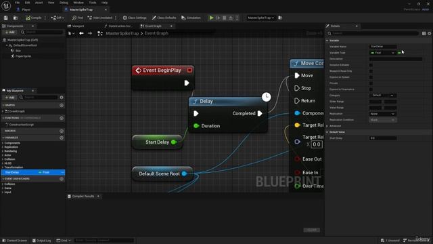Enable Instance Editable checkbox
The height and width of the screenshot is (244, 433).
[371, 65]
